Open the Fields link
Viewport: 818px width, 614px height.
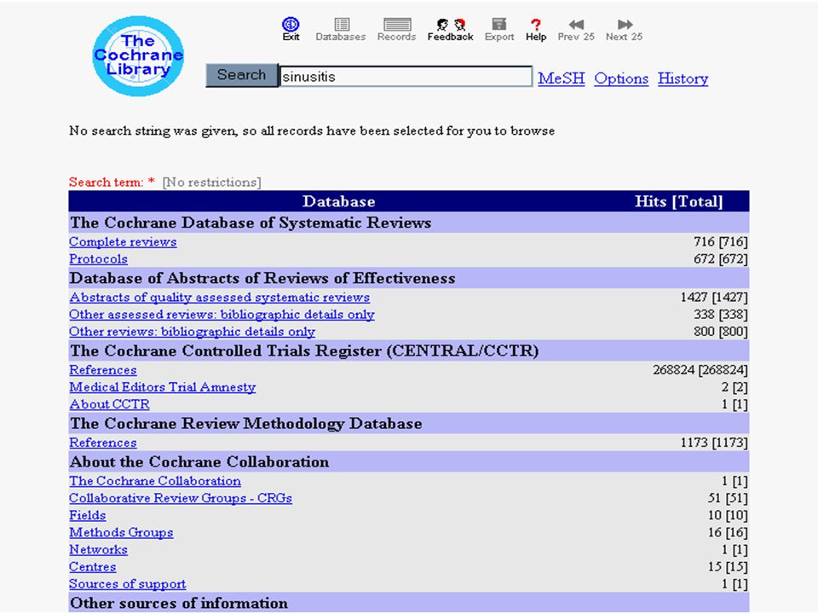(88, 515)
